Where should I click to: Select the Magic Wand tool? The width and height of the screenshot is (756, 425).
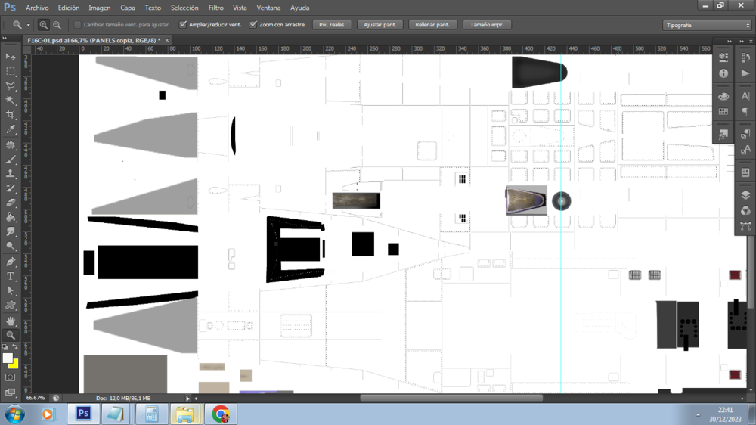click(11, 101)
